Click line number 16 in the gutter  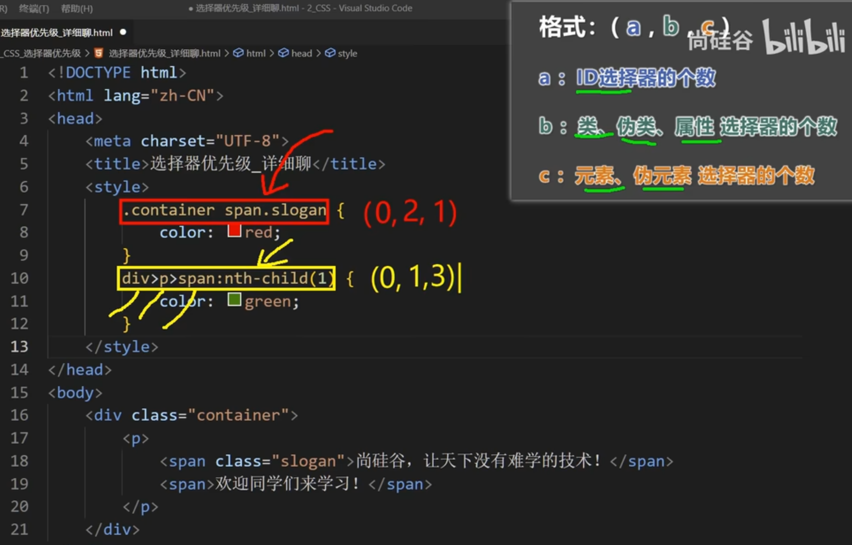point(20,415)
